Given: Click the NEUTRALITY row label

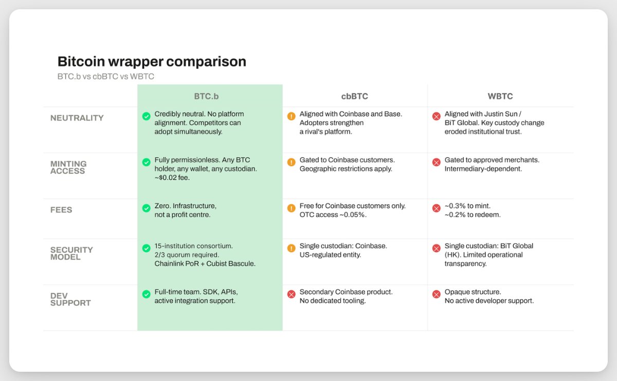Looking at the screenshot, I should (77, 118).
